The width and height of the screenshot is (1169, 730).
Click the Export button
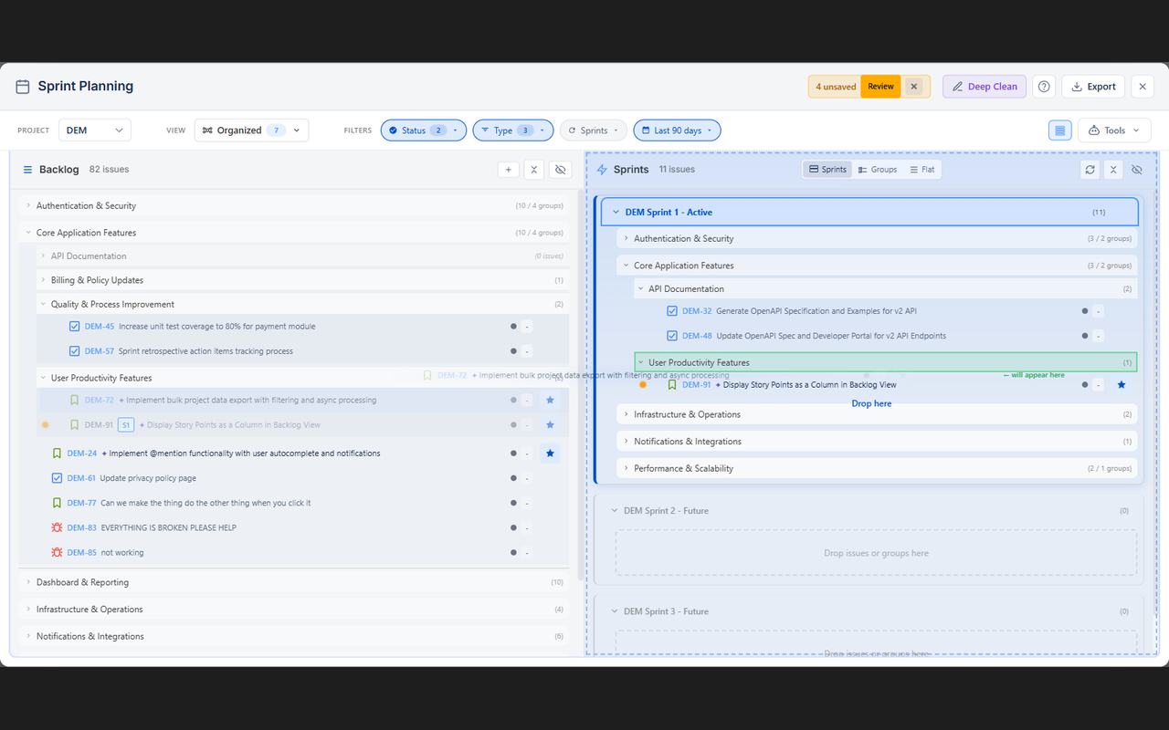1093,86
